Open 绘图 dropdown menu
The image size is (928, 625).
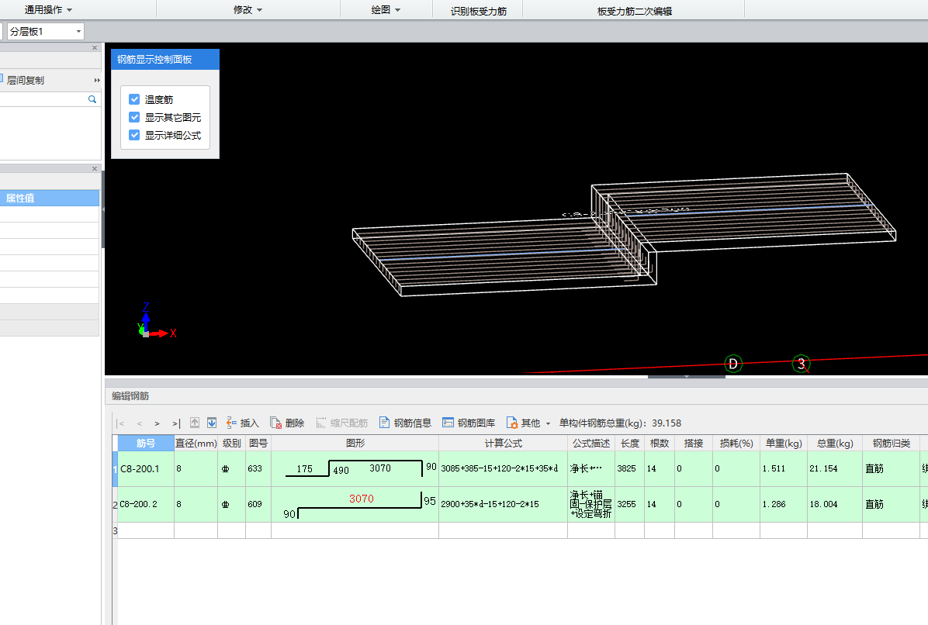[x=386, y=10]
